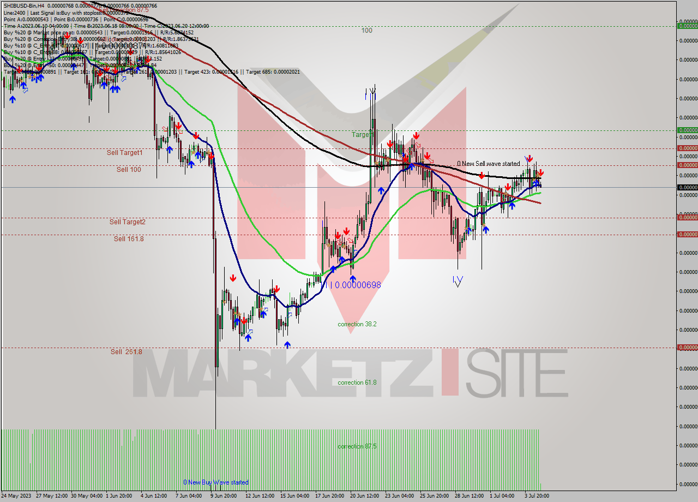Select the 'Sell Target1' level label
Screen dimensions: 698x502
(x=124, y=153)
